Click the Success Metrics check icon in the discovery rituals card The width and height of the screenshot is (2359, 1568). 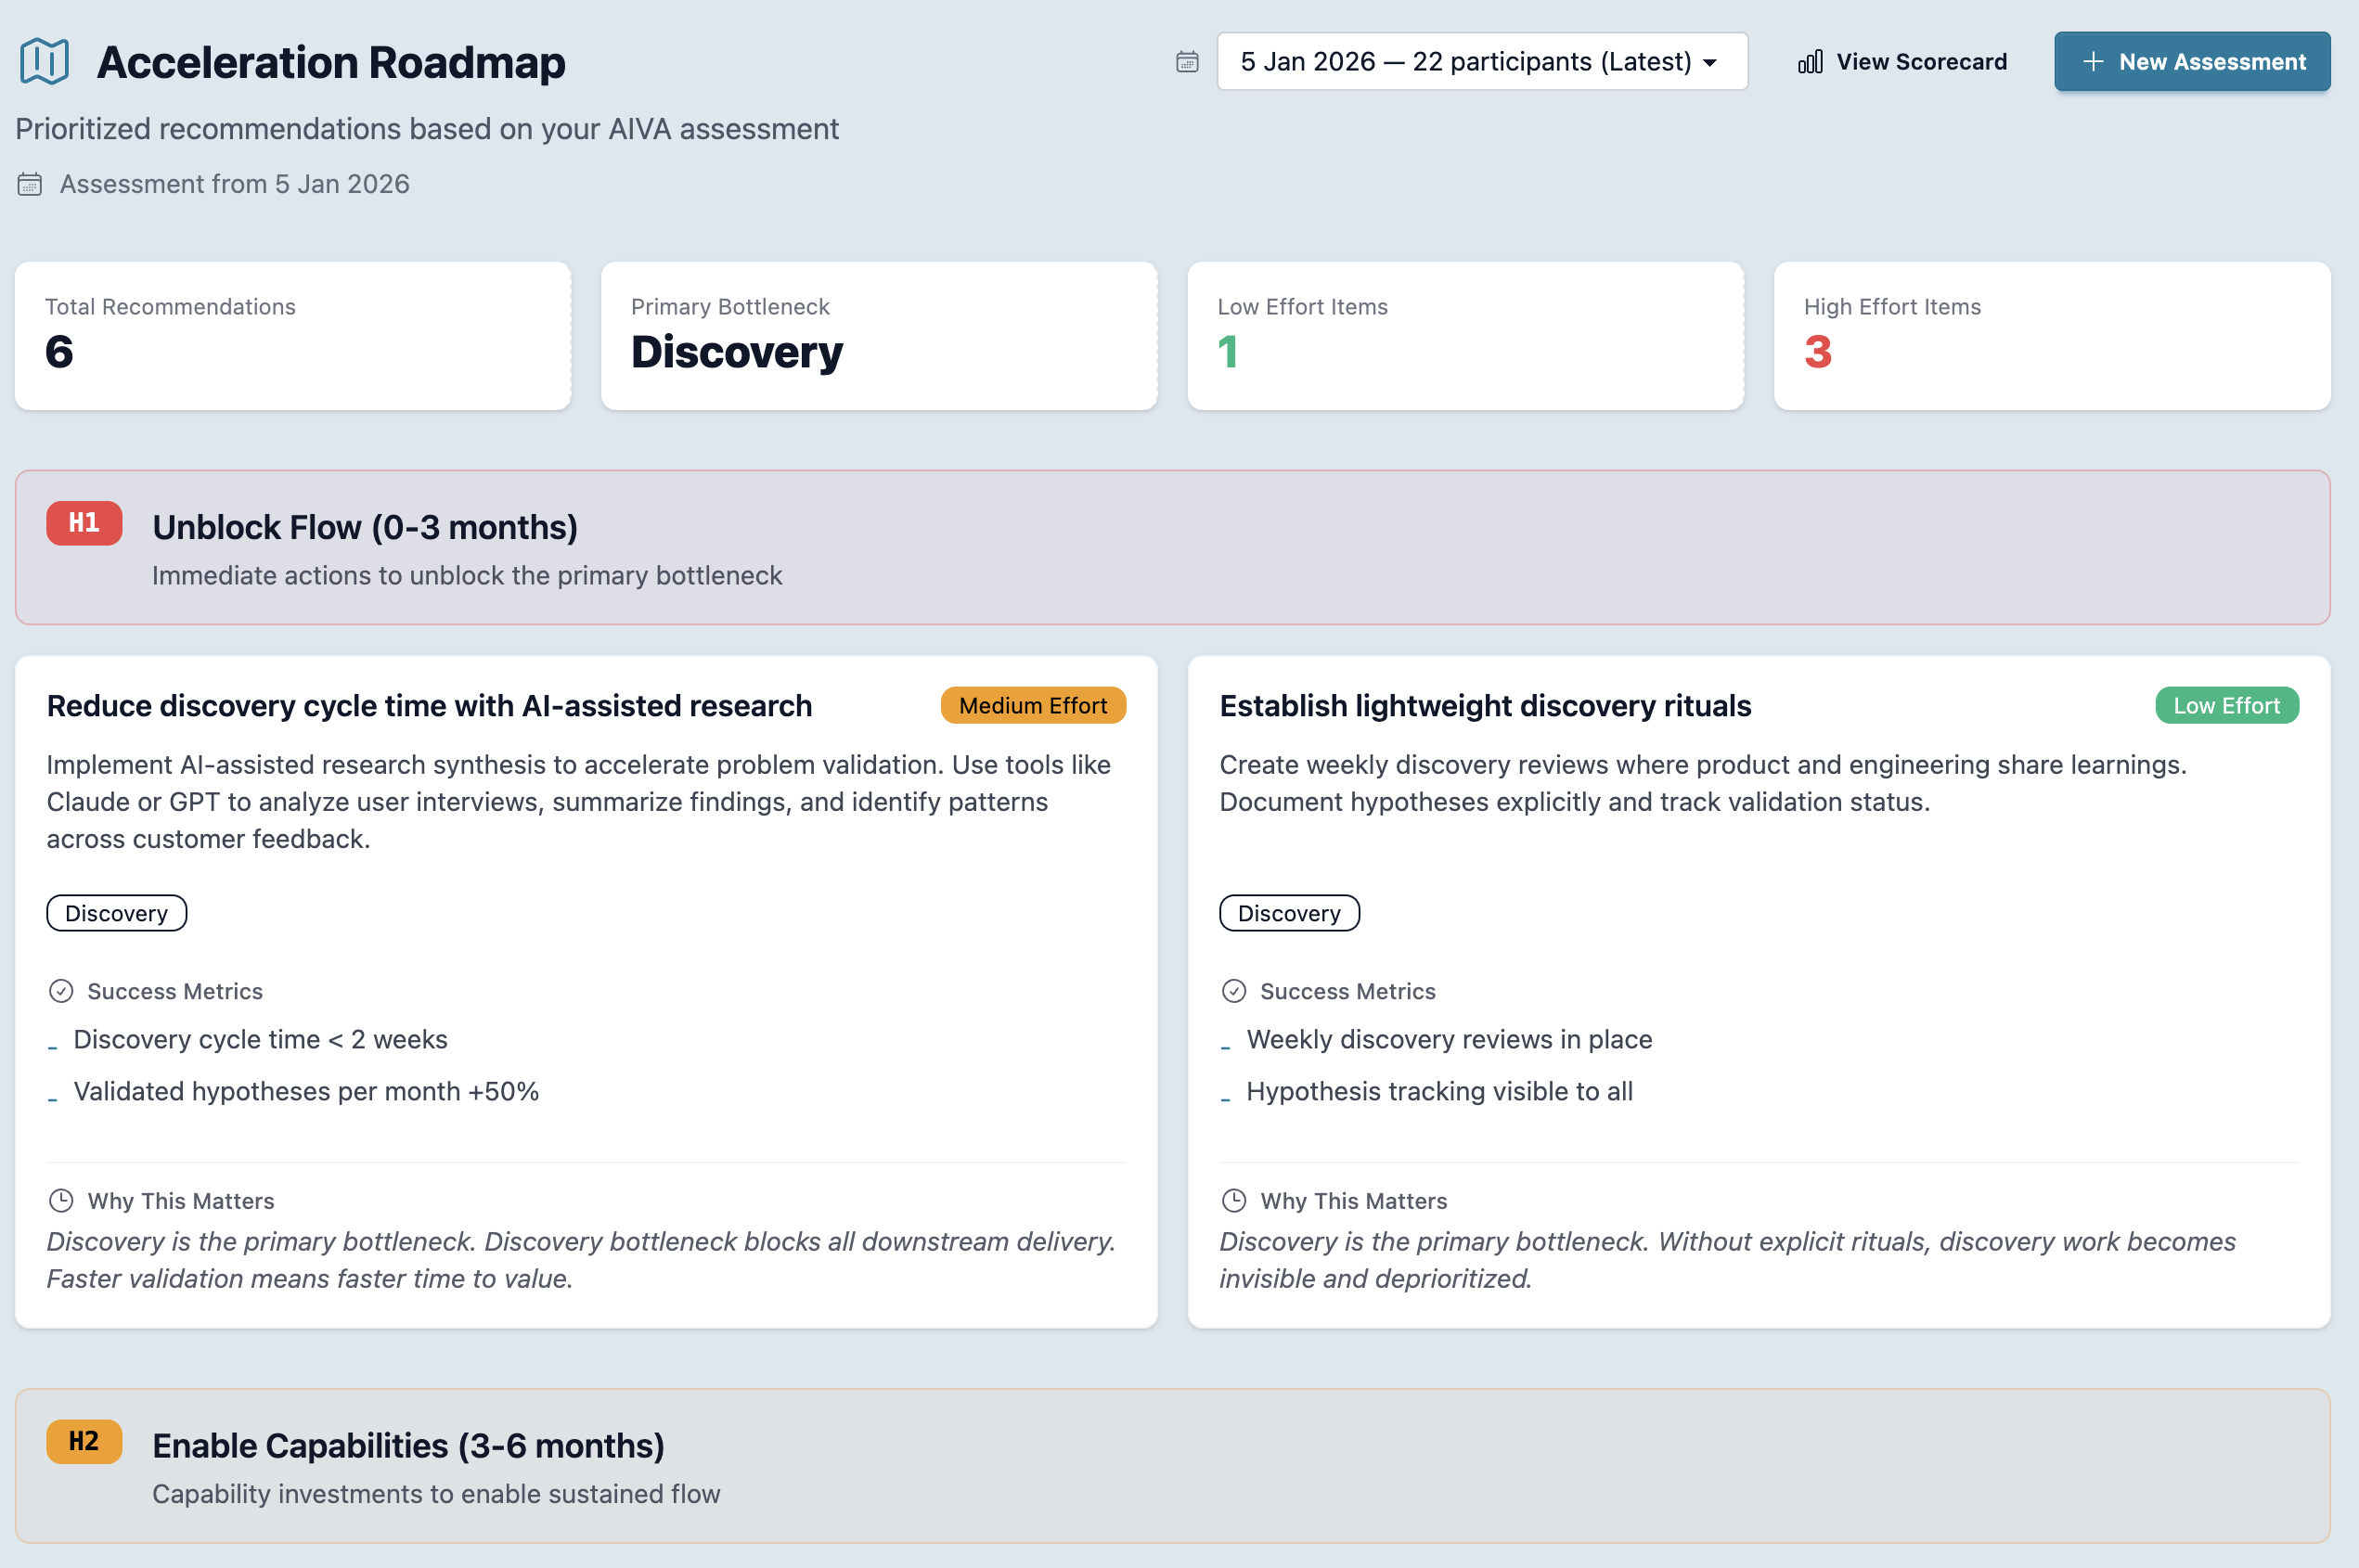(x=1234, y=991)
